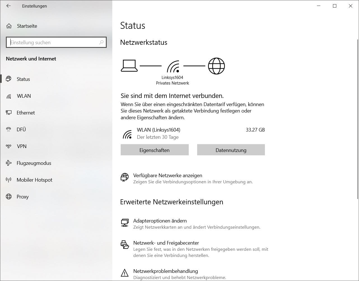Click the VPN icon in sidebar
This screenshot has height=281, width=359.
point(9,146)
